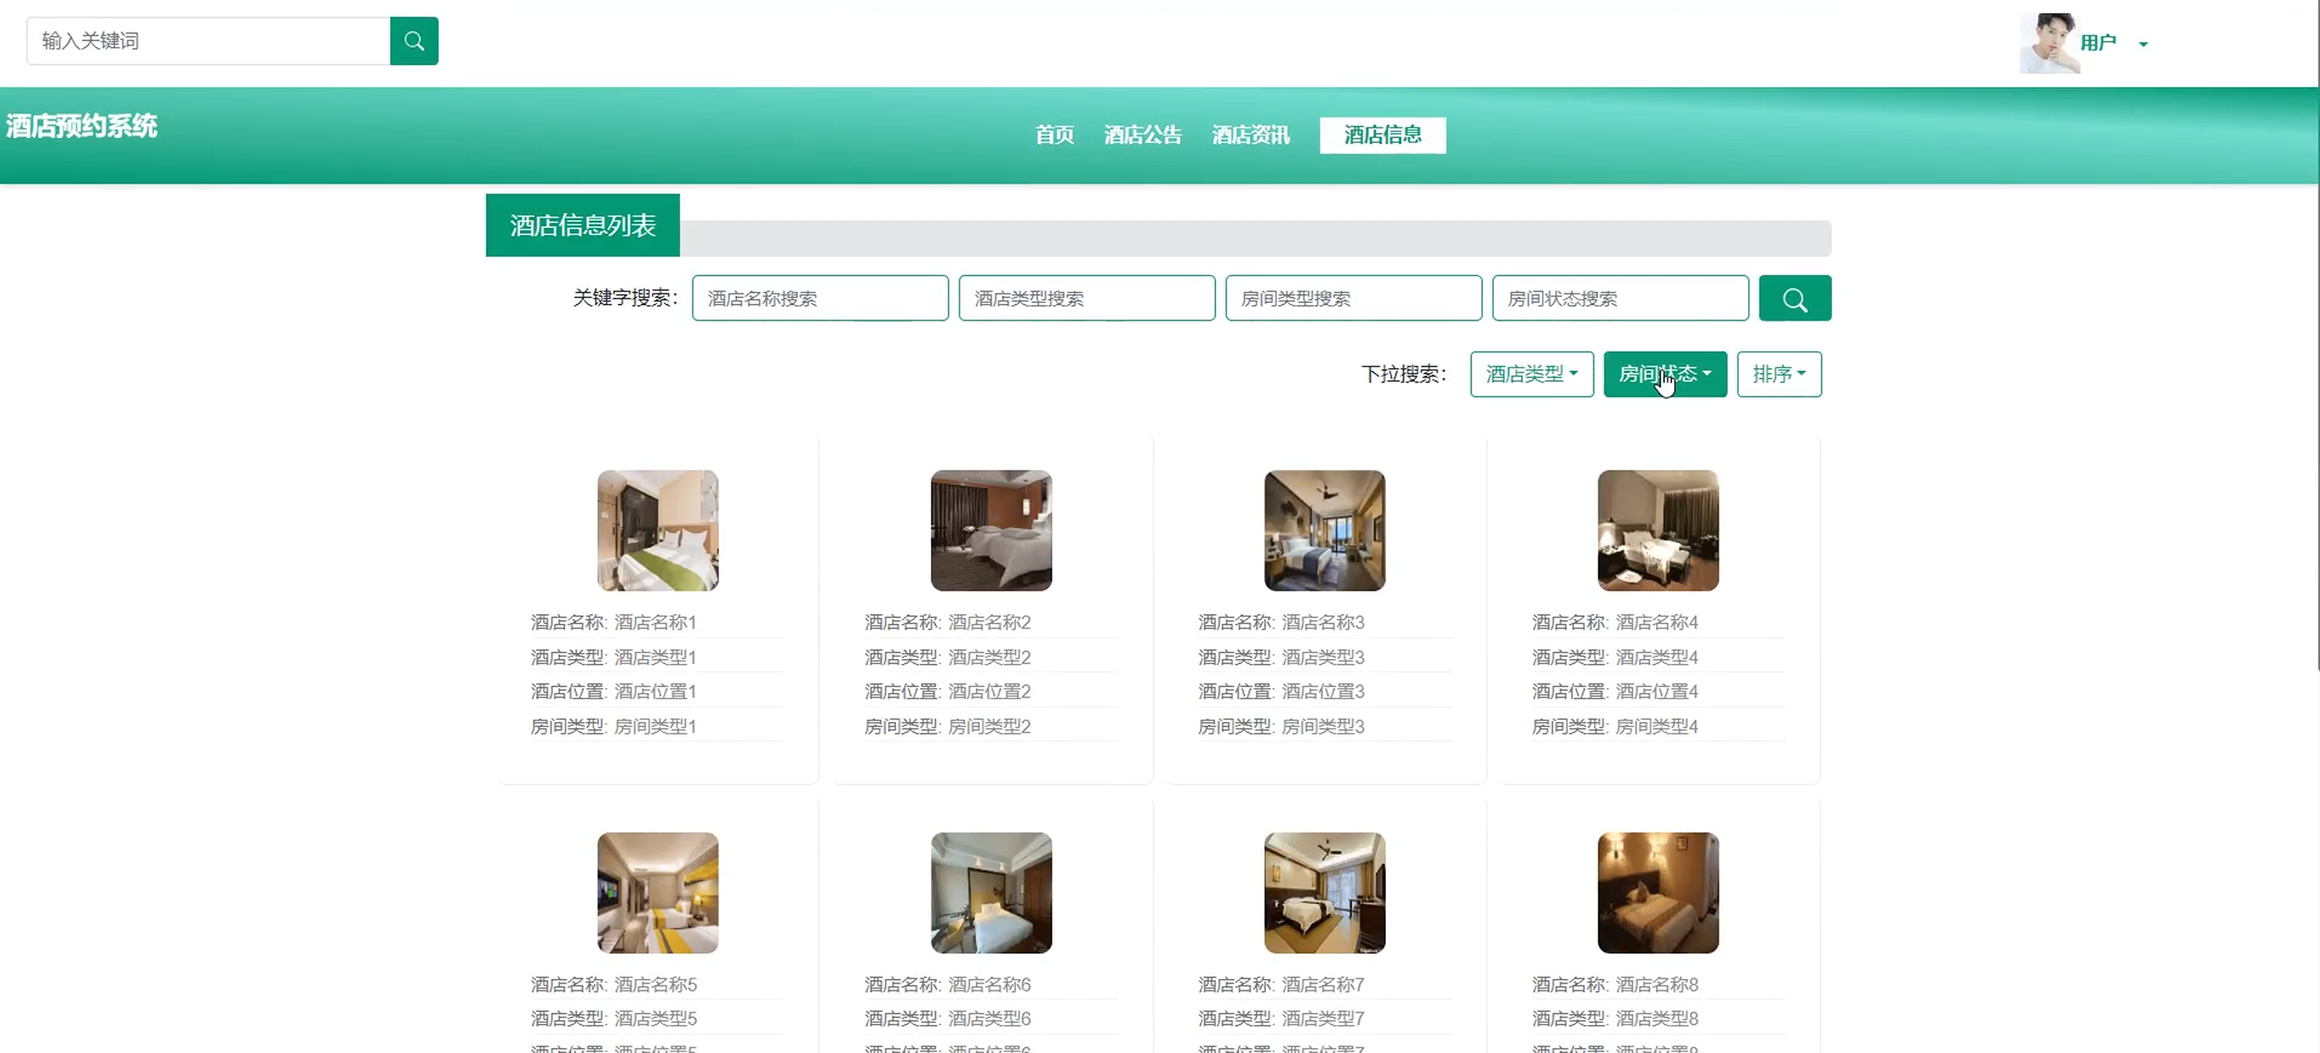The height and width of the screenshot is (1053, 2320).
Task: Open the 排序 dropdown
Action: click(1778, 374)
